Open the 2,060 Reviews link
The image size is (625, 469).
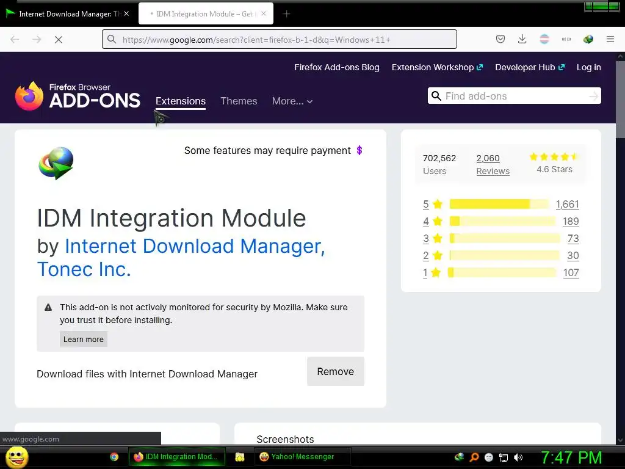click(x=493, y=164)
